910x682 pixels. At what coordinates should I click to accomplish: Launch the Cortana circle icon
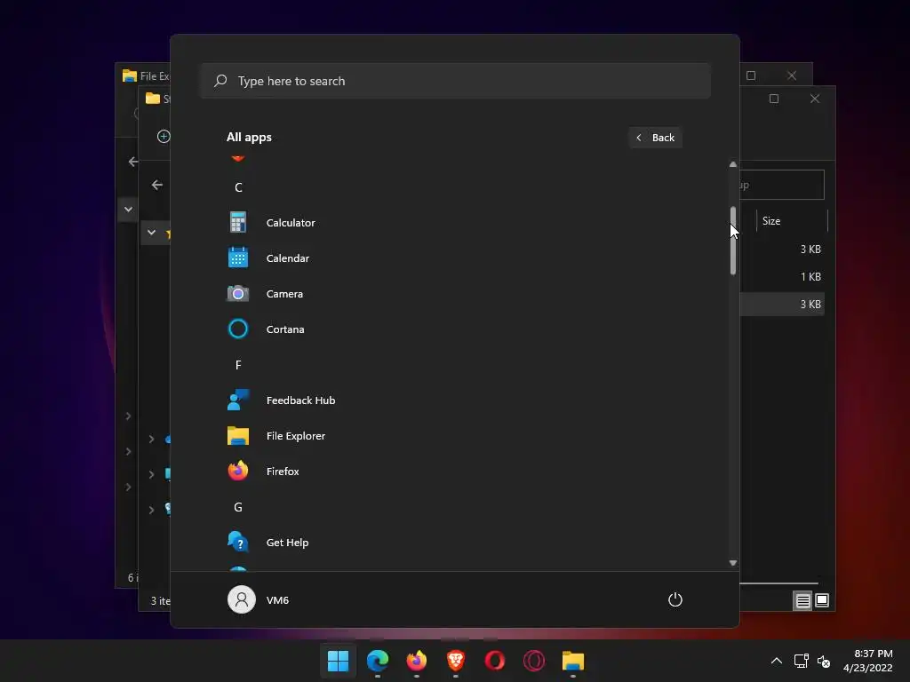[x=238, y=329]
